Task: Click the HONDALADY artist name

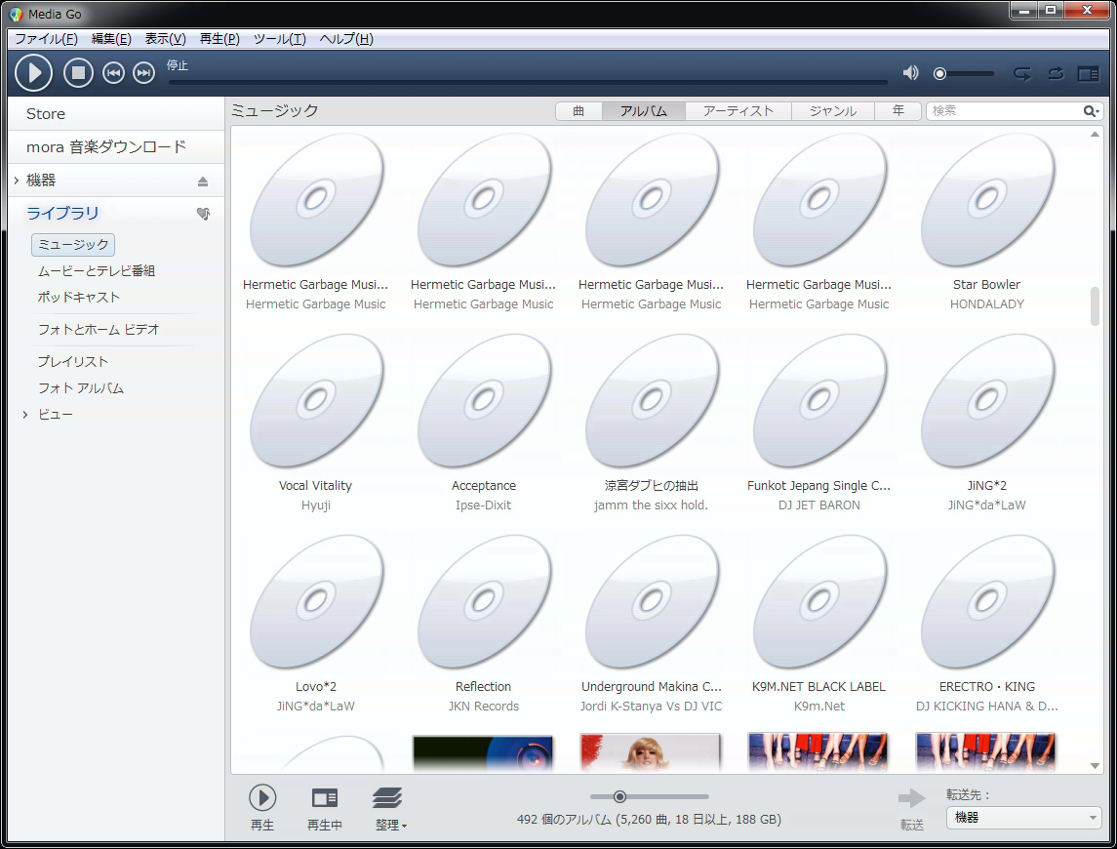Action: (986, 304)
